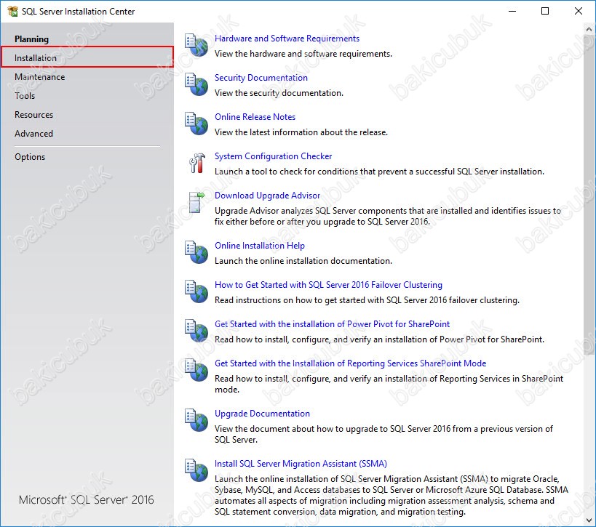
Task: Click the icon next to Failover Clustering guide
Action: click(x=196, y=291)
